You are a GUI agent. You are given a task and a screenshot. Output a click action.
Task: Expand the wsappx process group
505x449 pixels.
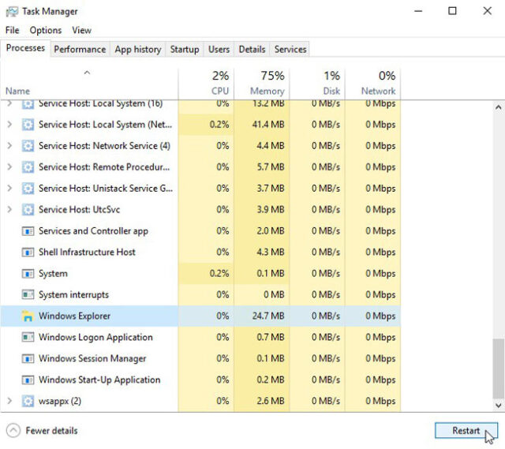point(9,402)
